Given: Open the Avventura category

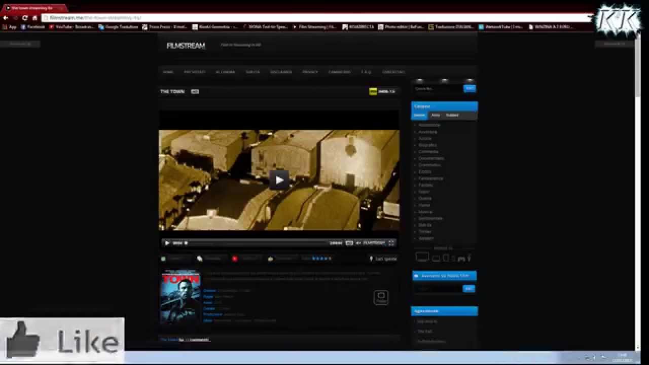Looking at the screenshot, I should pyautogui.click(x=427, y=132).
